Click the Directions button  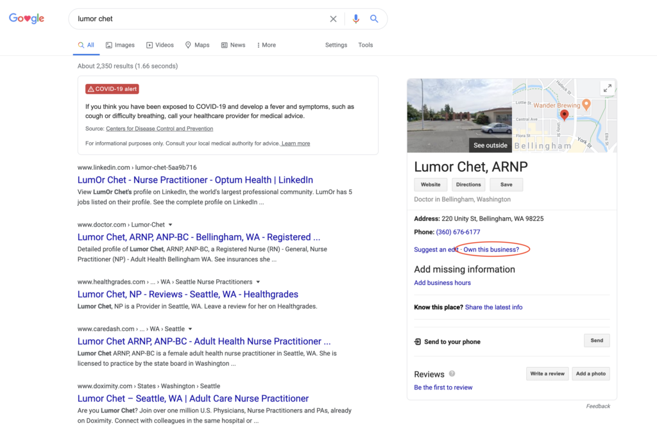(x=468, y=184)
